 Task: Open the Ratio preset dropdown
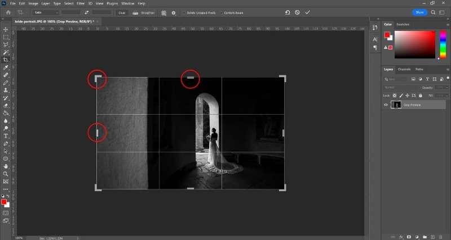(x=46, y=12)
